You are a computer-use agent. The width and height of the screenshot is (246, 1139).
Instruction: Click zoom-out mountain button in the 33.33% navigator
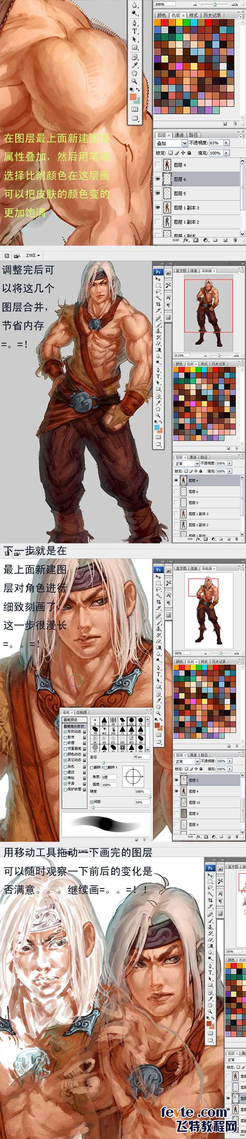click(x=205, y=355)
